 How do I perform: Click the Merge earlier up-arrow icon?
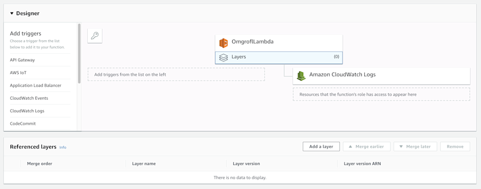click(350, 147)
